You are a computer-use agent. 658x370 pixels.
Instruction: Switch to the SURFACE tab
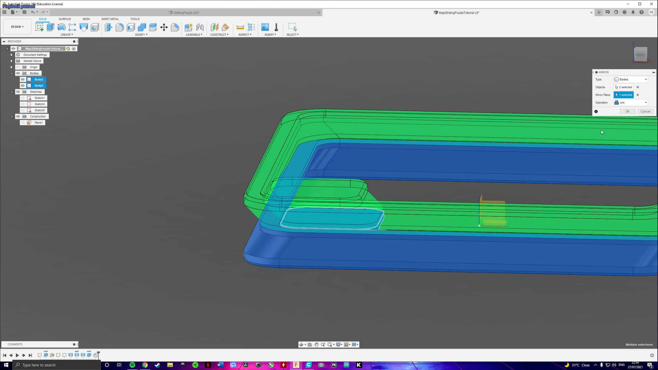coord(65,19)
